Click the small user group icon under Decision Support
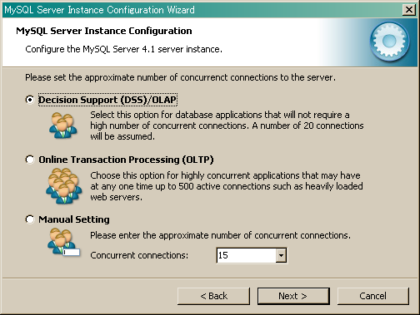 point(63,126)
